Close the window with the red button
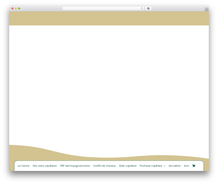 click(x=13, y=9)
